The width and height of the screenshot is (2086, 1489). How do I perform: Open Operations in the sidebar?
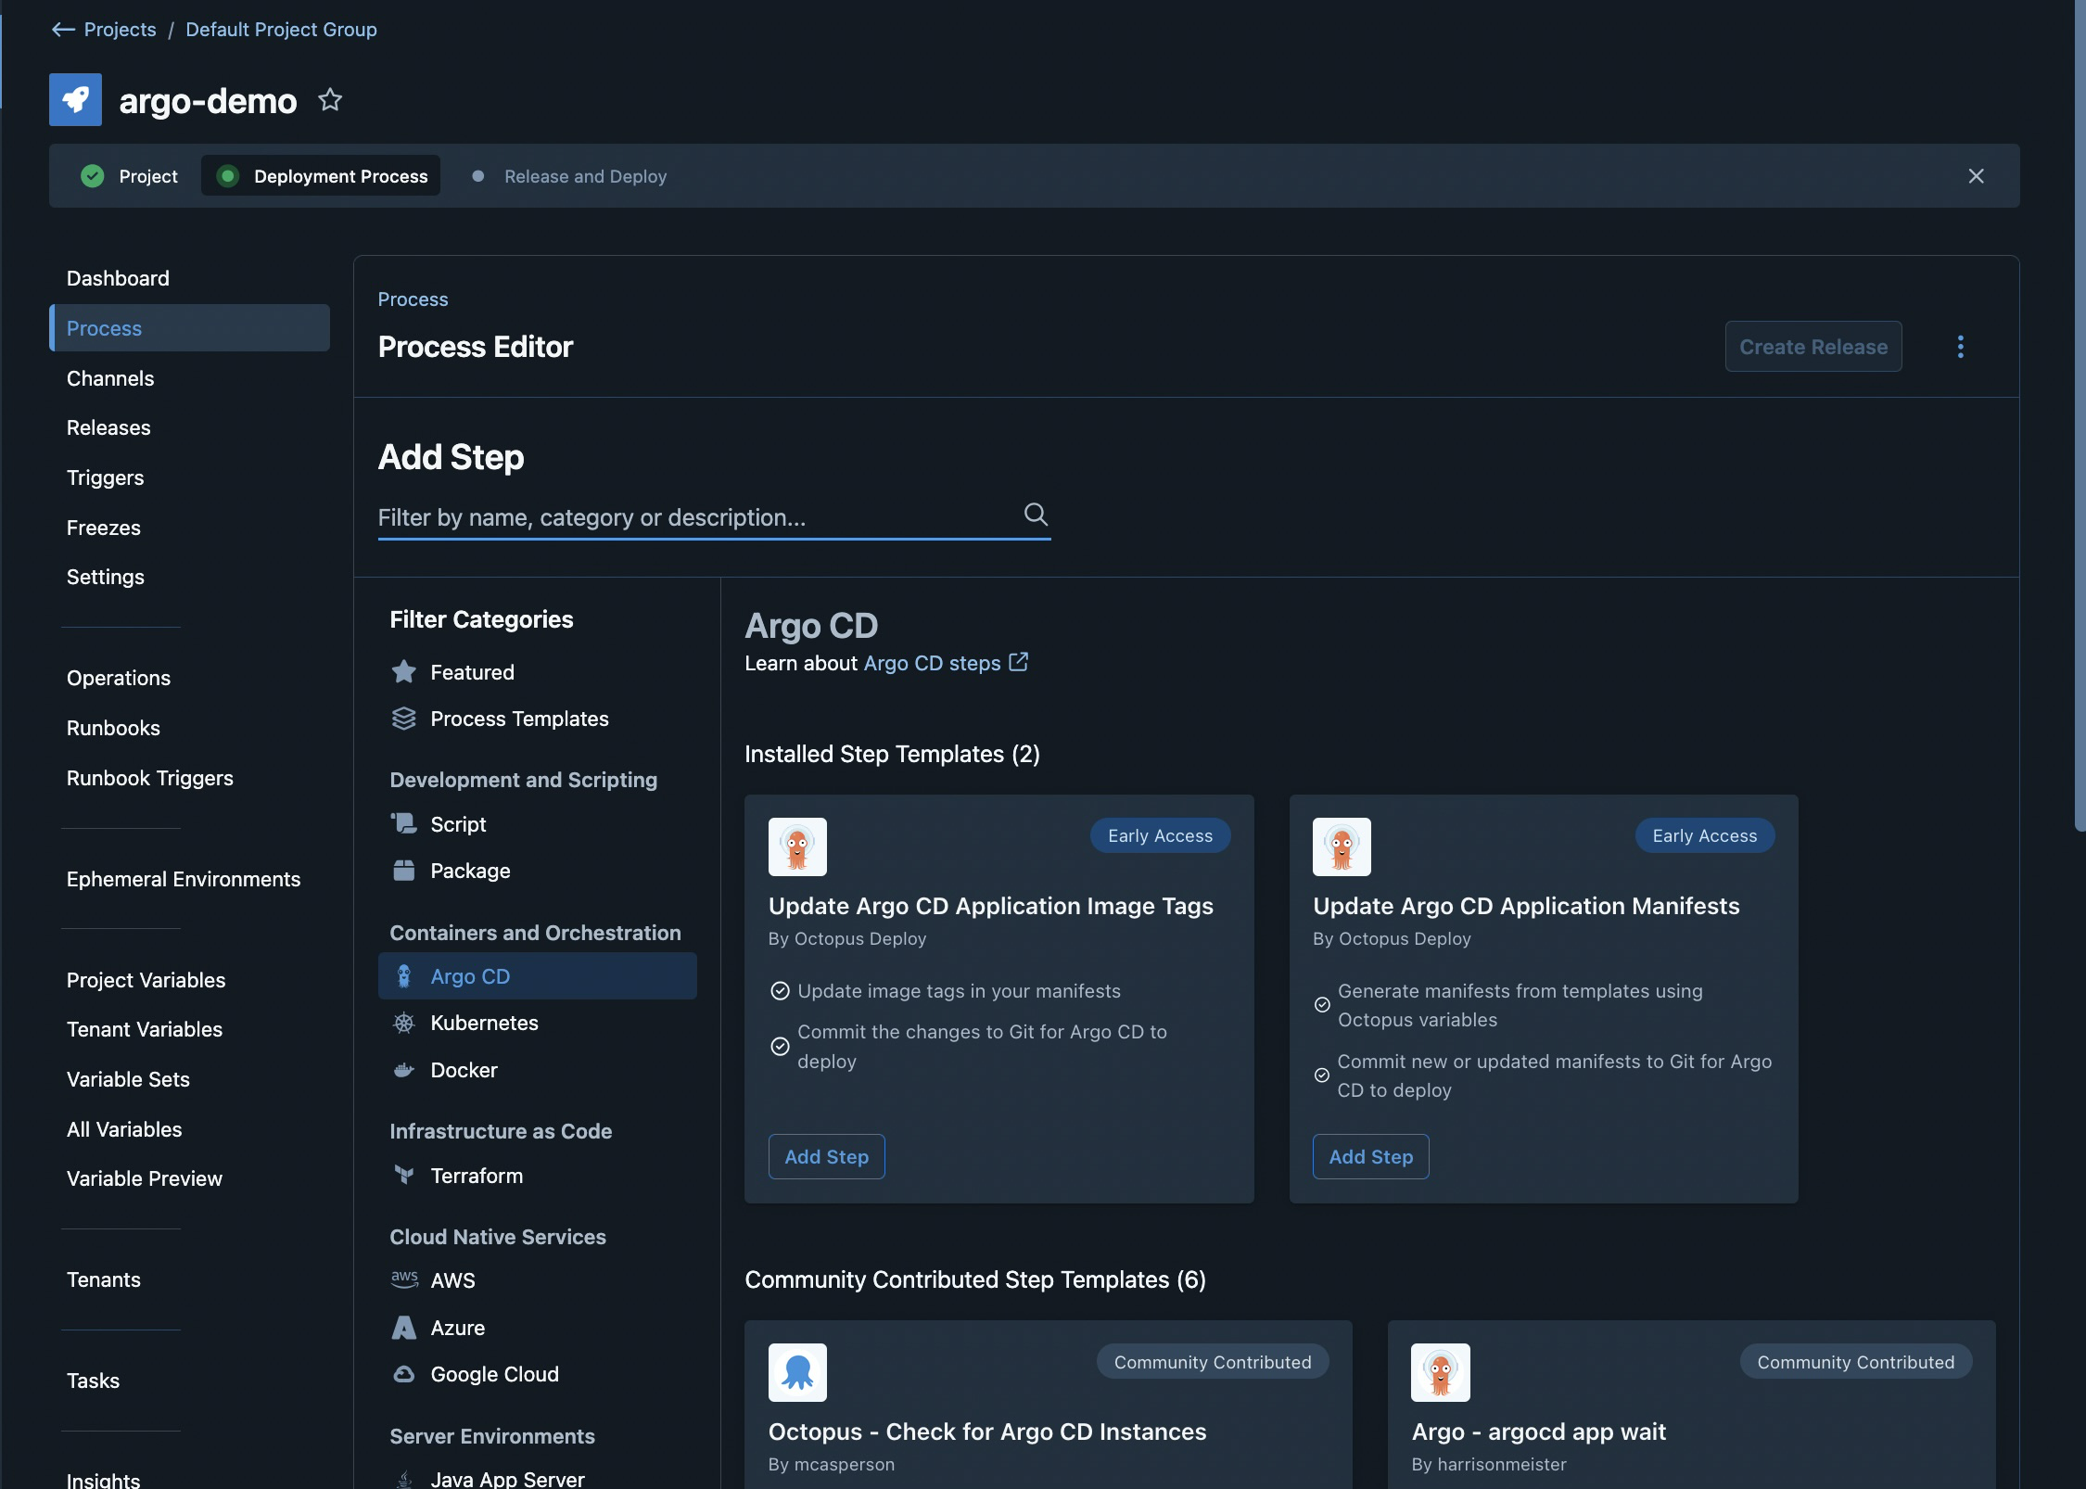point(119,678)
